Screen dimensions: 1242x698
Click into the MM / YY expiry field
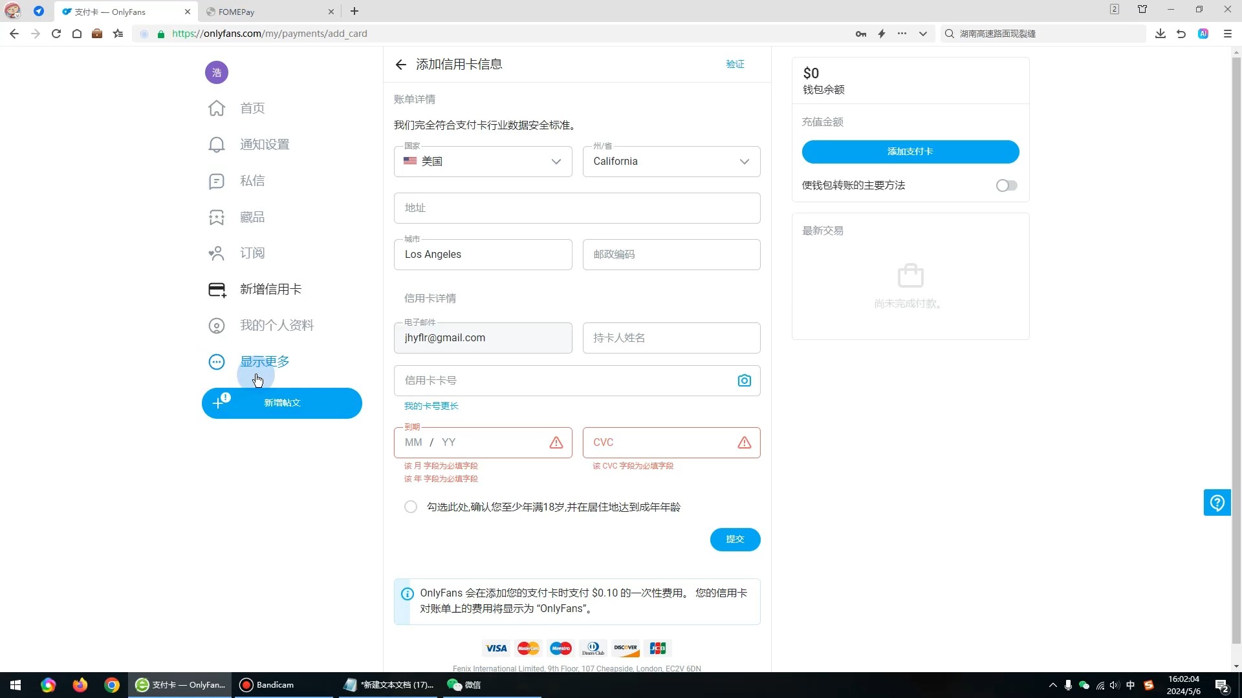click(x=483, y=443)
